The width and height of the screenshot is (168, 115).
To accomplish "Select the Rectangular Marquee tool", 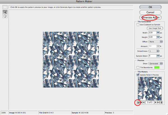I will point(5,7).
